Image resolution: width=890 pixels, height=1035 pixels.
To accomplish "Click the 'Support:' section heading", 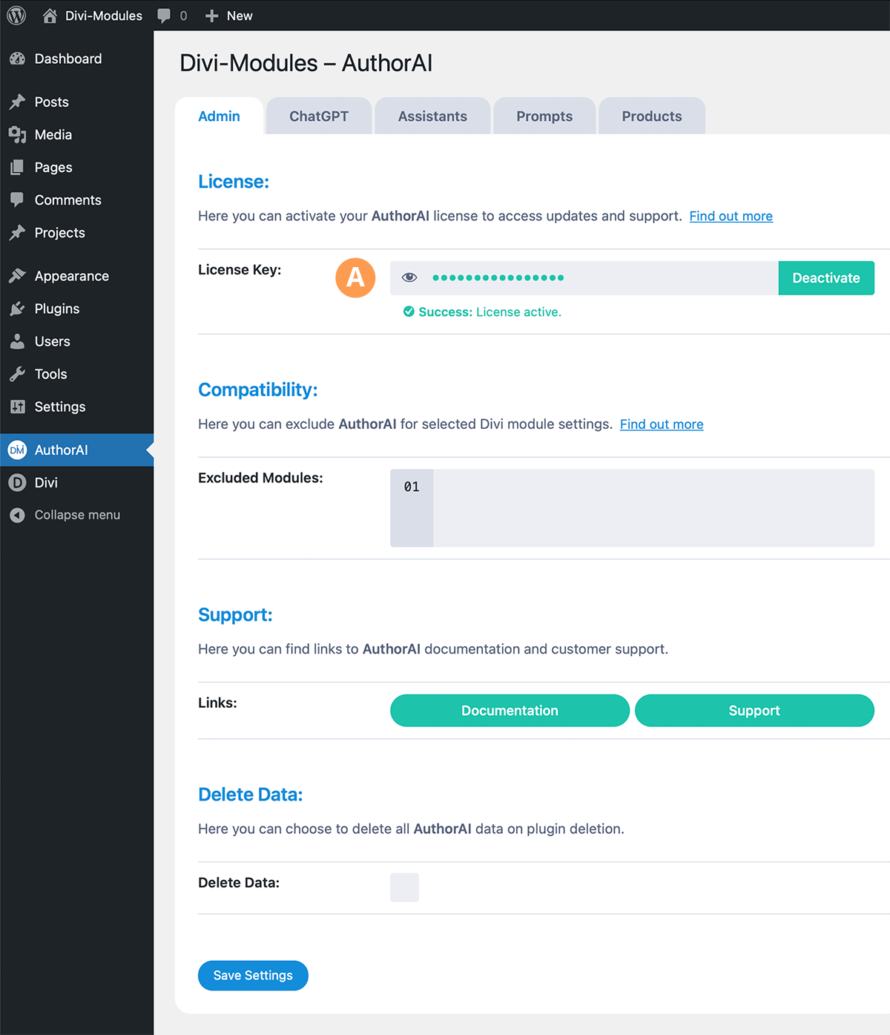I will pos(235,615).
